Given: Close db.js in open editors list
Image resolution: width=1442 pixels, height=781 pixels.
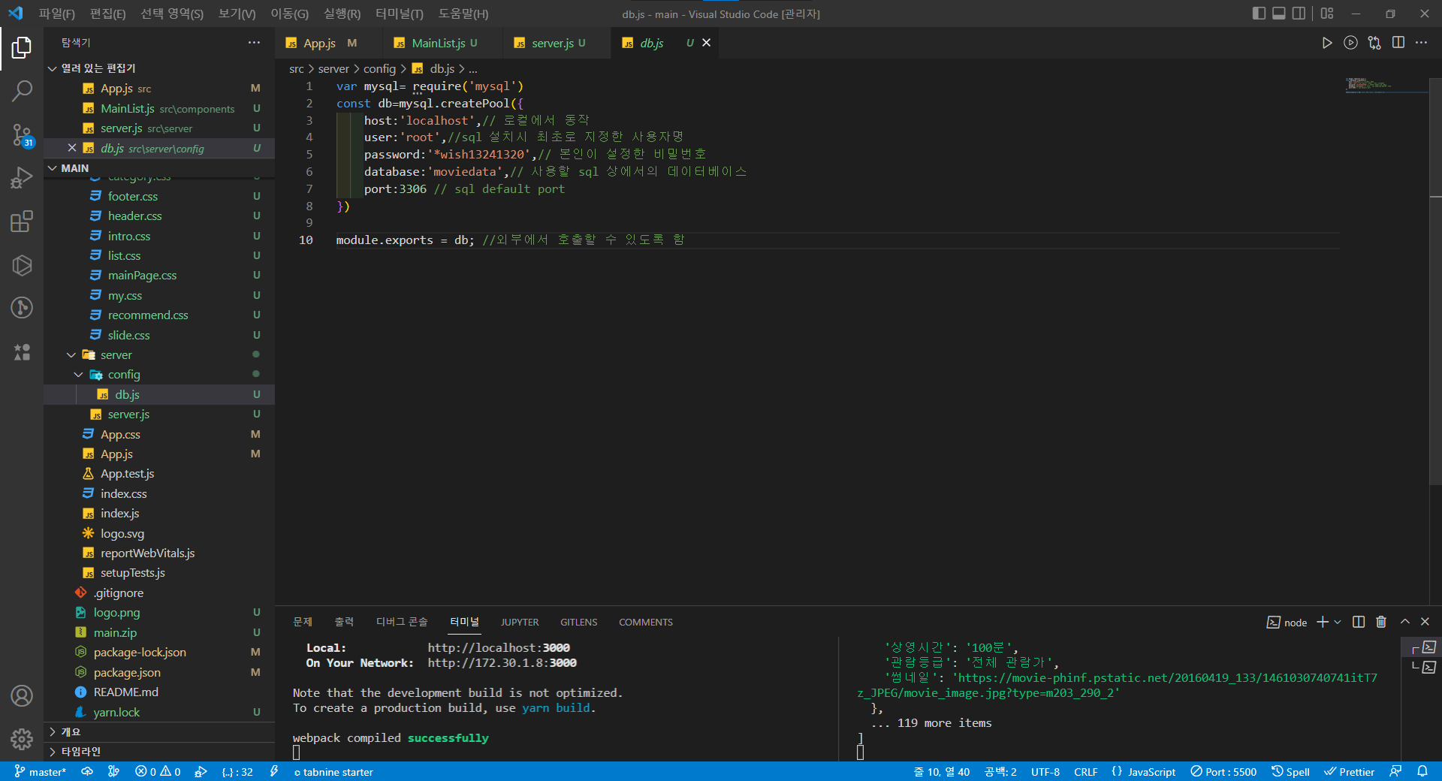Looking at the screenshot, I should 71,148.
